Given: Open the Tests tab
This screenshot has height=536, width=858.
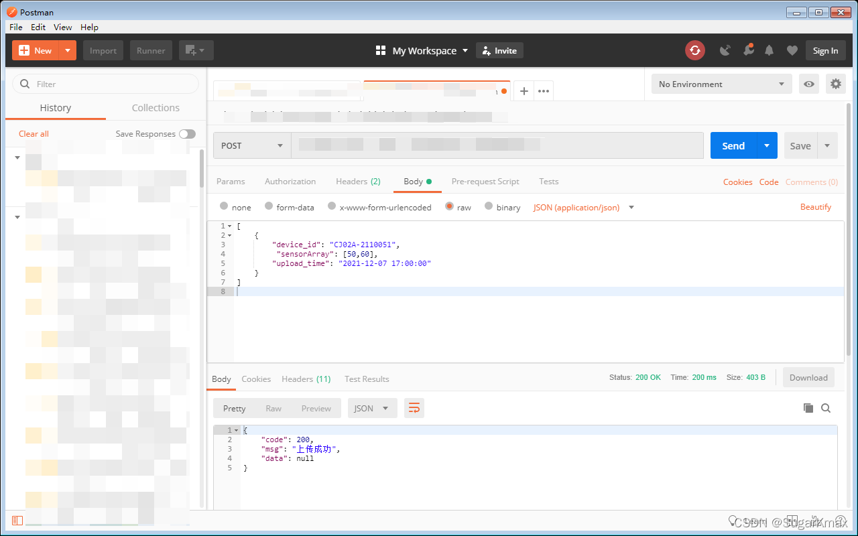Looking at the screenshot, I should coord(548,182).
